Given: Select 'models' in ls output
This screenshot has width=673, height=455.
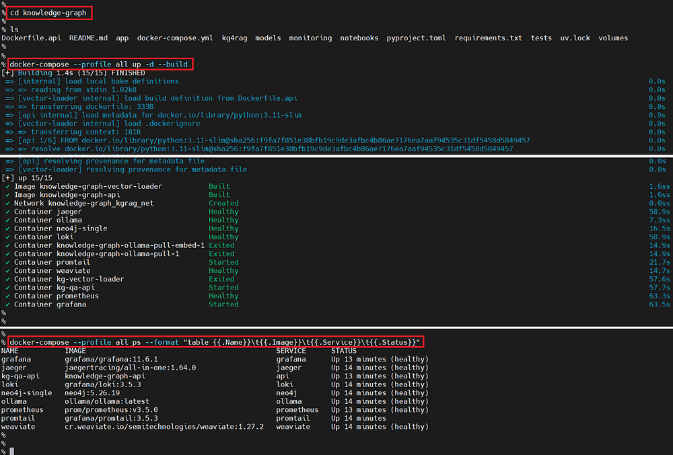Looking at the screenshot, I should click(x=269, y=38).
